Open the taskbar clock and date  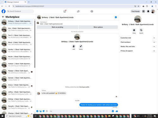pos(149,116)
